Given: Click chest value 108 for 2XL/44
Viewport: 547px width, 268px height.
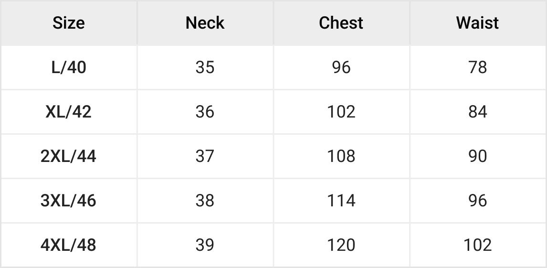Looking at the screenshot, I should pos(341,156).
